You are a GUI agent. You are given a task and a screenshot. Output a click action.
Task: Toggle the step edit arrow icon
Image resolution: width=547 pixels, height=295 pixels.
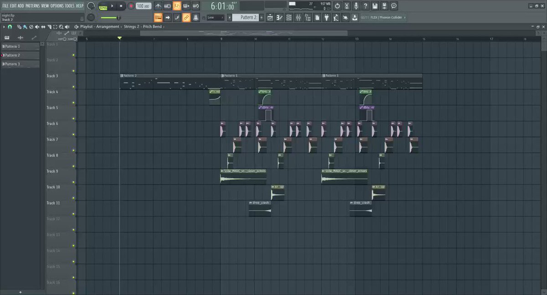pos(168,17)
